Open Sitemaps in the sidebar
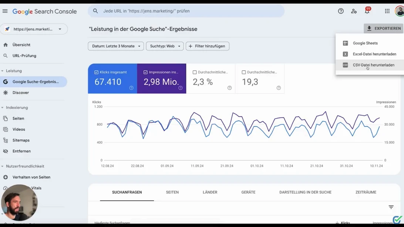This screenshot has width=404, height=227. coord(21,140)
